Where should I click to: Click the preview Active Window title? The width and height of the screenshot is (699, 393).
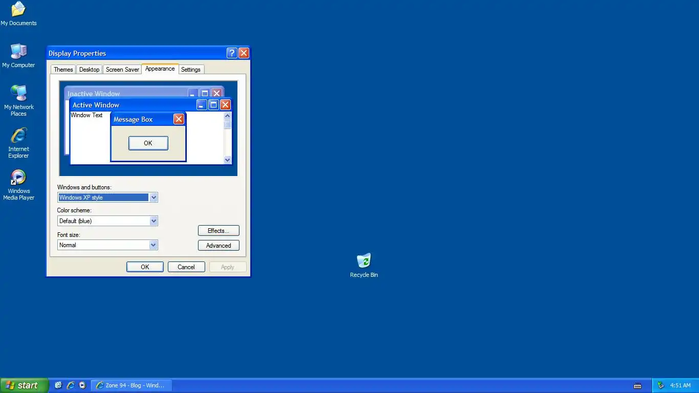point(96,105)
